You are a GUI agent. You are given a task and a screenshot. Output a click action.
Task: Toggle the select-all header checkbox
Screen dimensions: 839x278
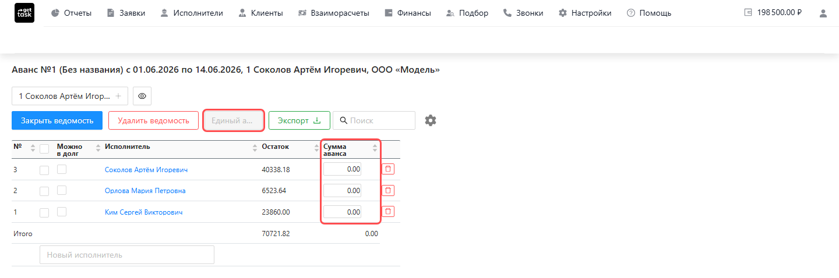point(44,149)
